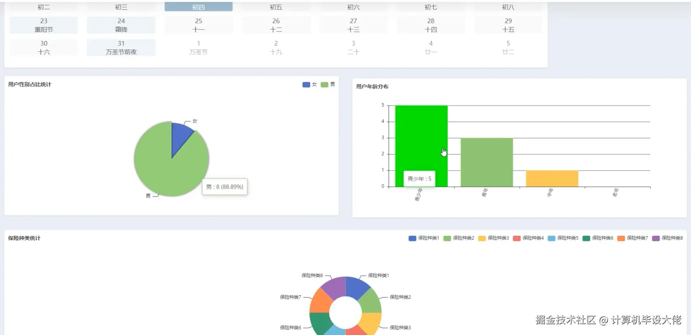Click the 初五 calendar cell
691x335 pixels.
pyautogui.click(x=276, y=7)
